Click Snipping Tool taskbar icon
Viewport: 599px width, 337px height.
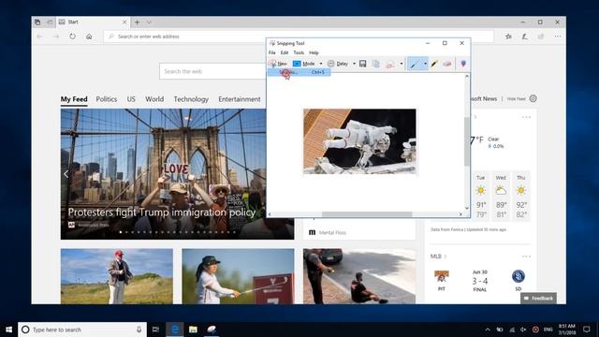212,330
